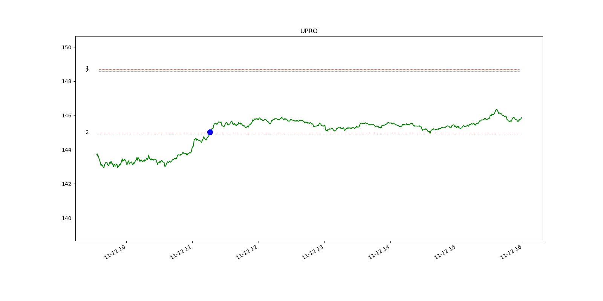
Task: Click the highest peak of green price line
Action: tap(496, 109)
